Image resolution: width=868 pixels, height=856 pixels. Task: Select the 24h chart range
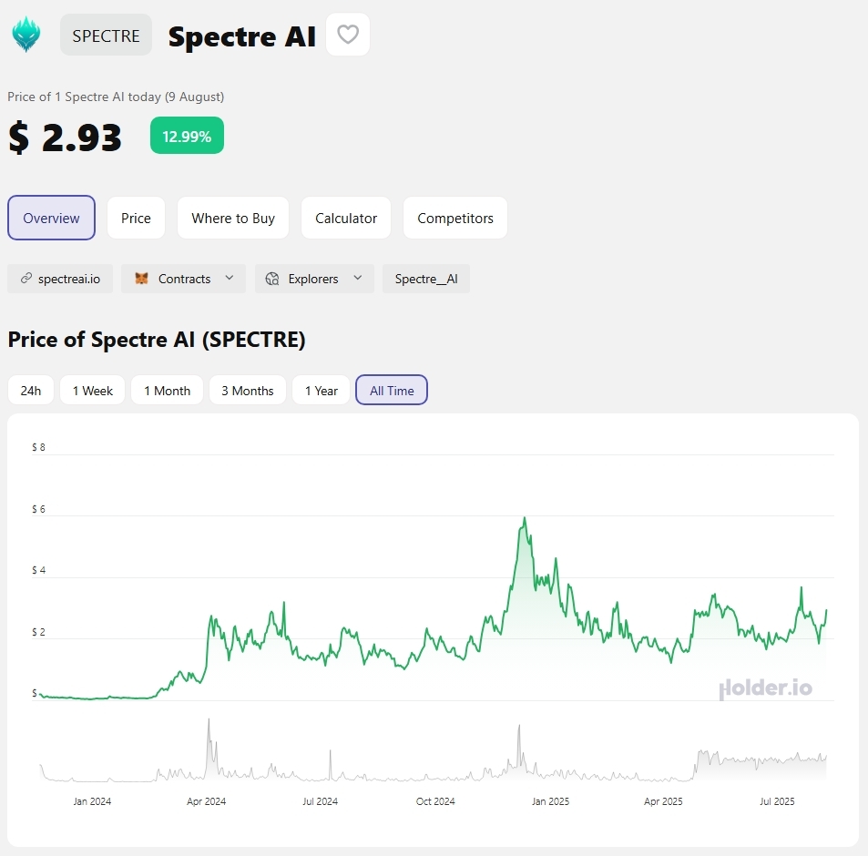tap(31, 390)
